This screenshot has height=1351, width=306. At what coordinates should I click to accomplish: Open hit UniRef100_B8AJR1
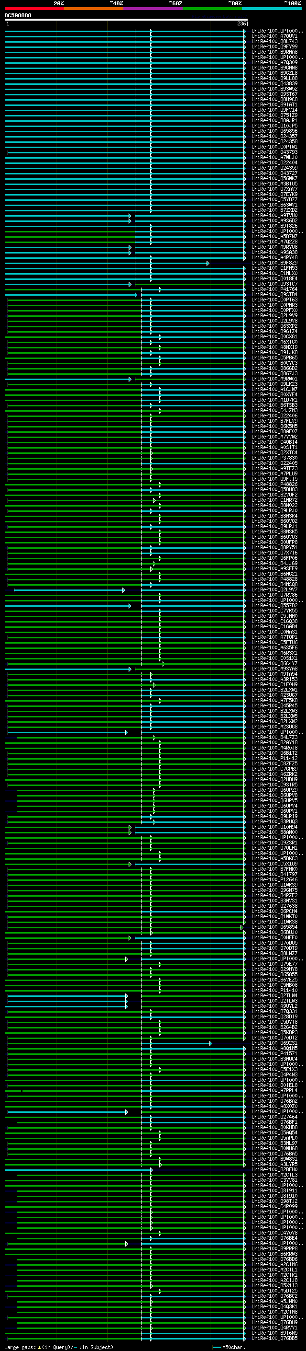(x=274, y=121)
